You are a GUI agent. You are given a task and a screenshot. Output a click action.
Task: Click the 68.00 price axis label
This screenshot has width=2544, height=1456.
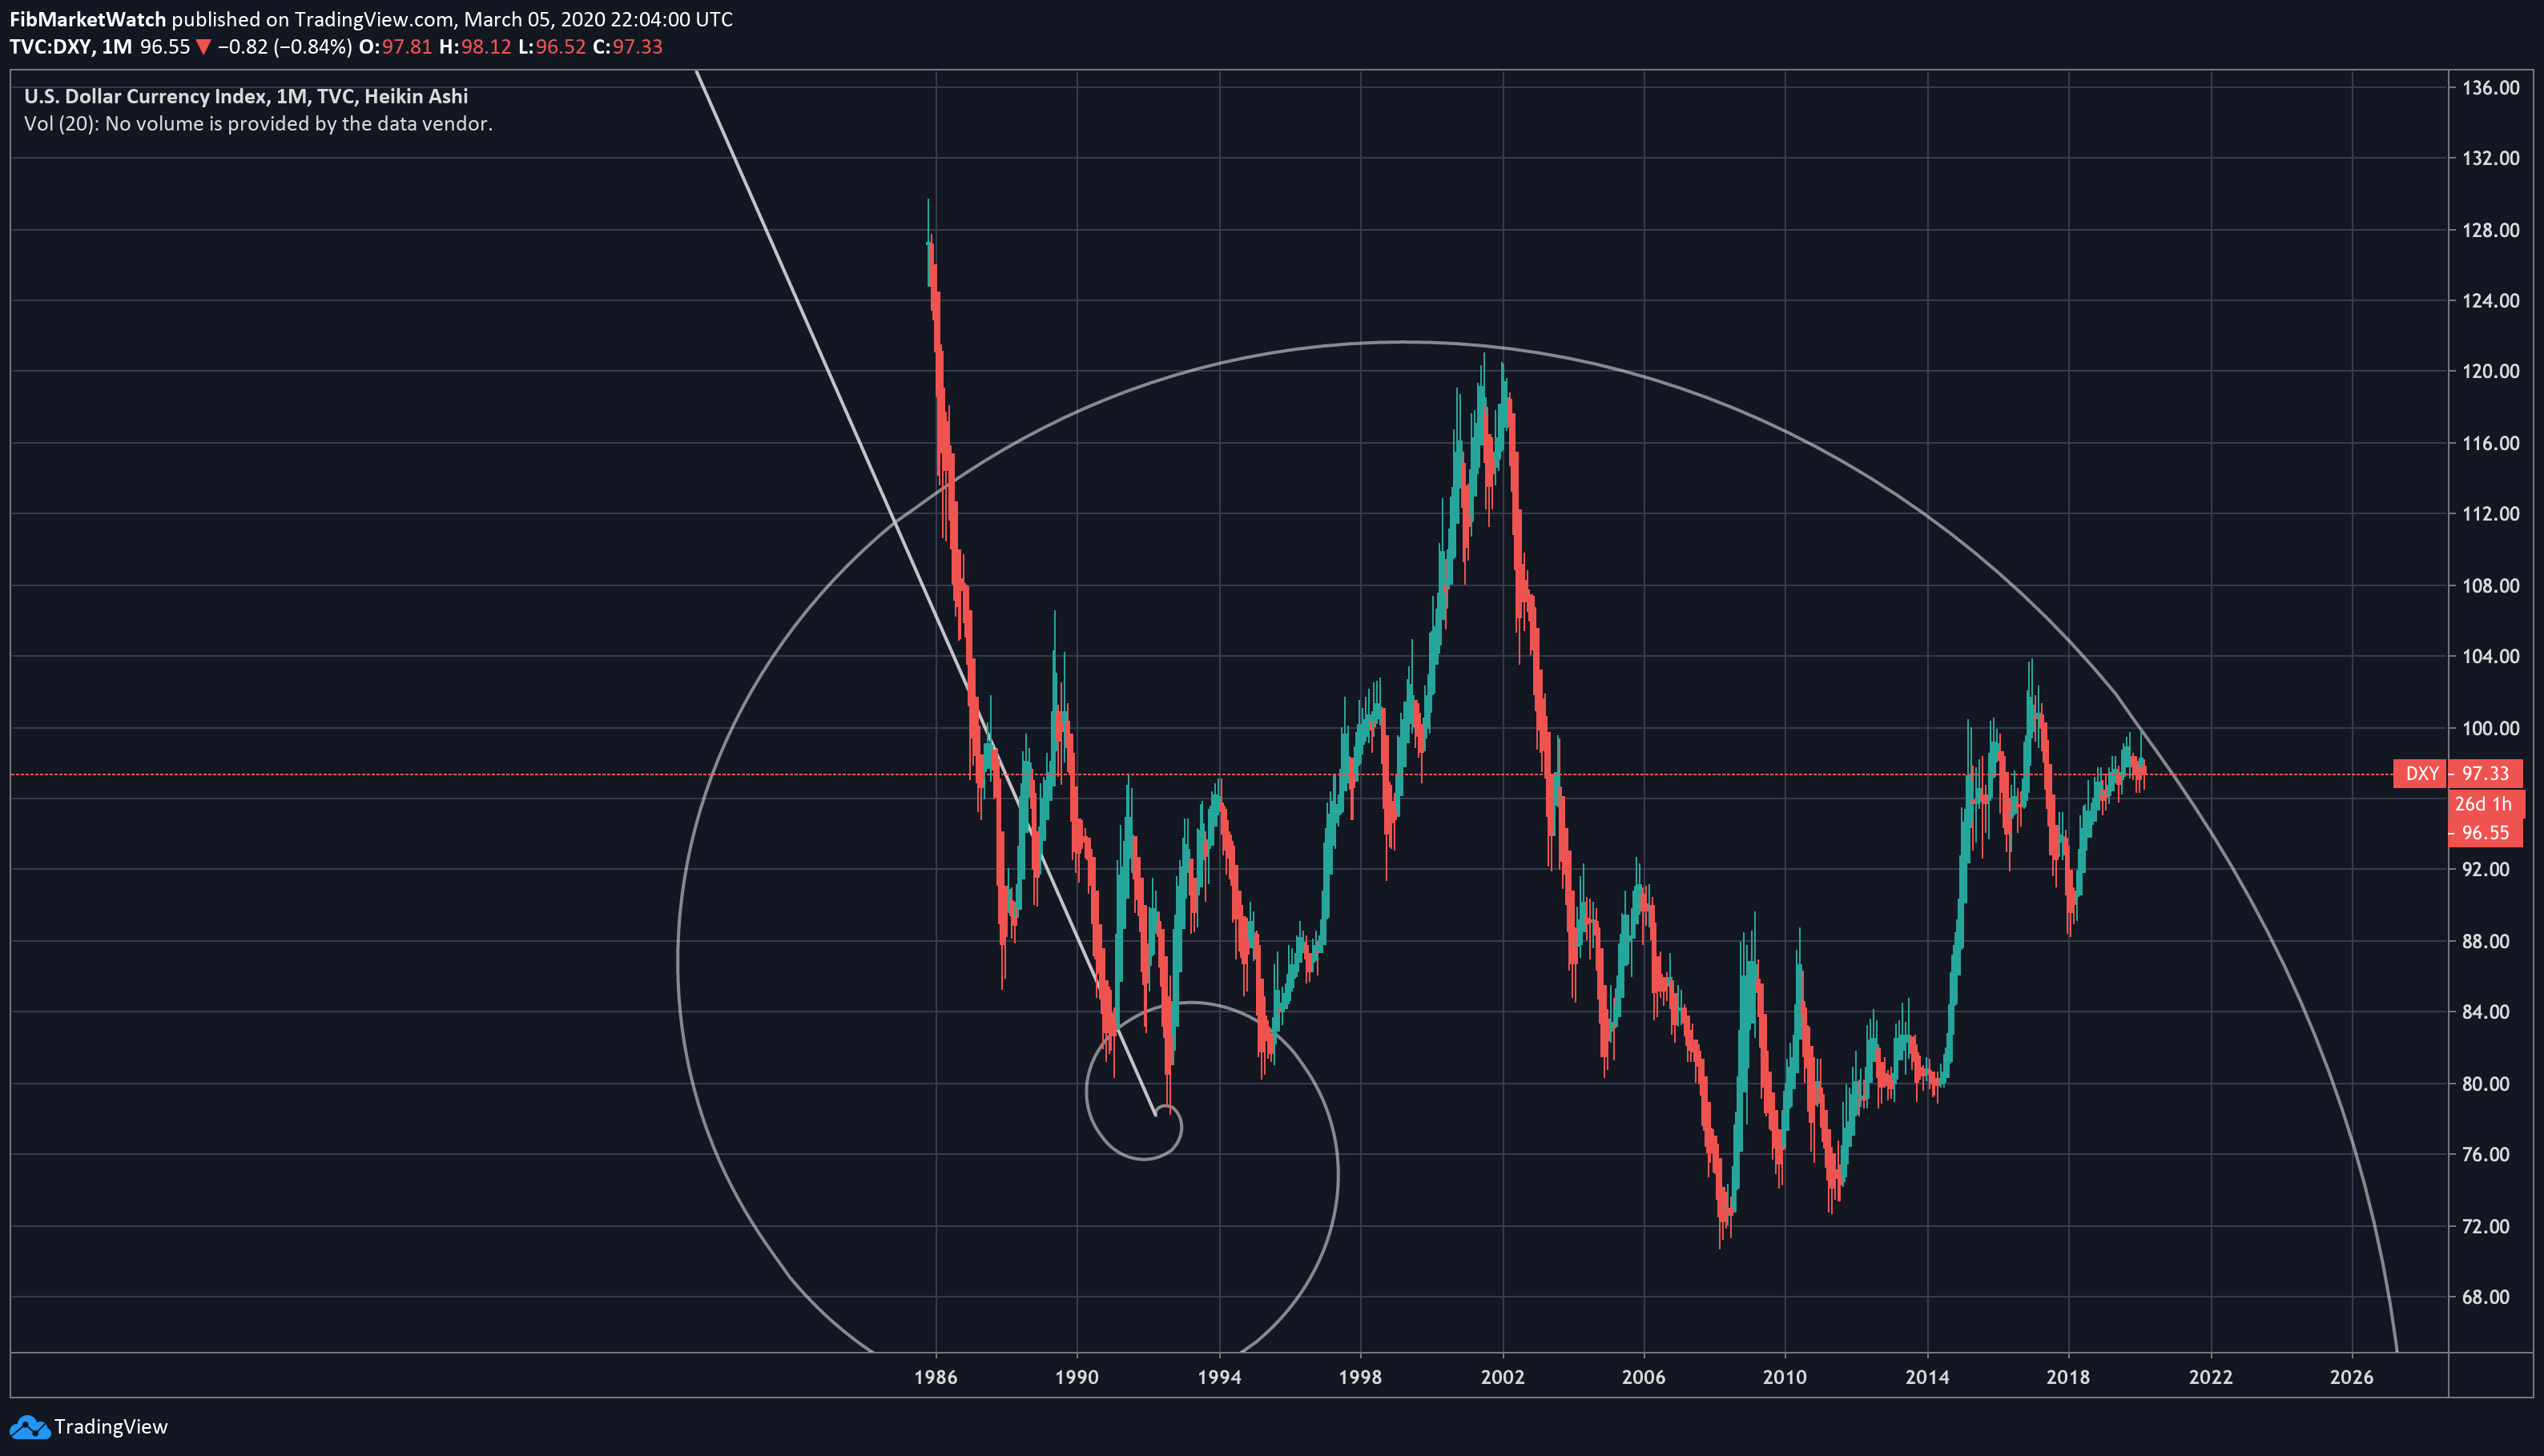coord(2485,1297)
